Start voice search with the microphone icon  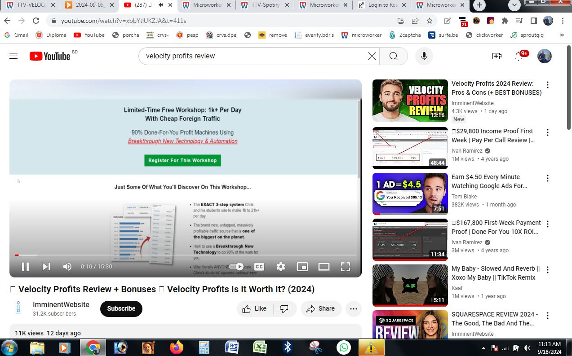424,56
